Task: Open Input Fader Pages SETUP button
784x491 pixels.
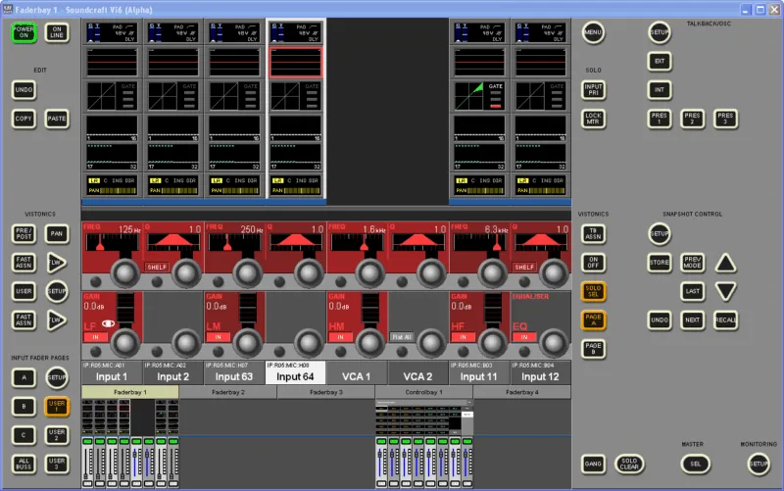Action: tap(57, 377)
